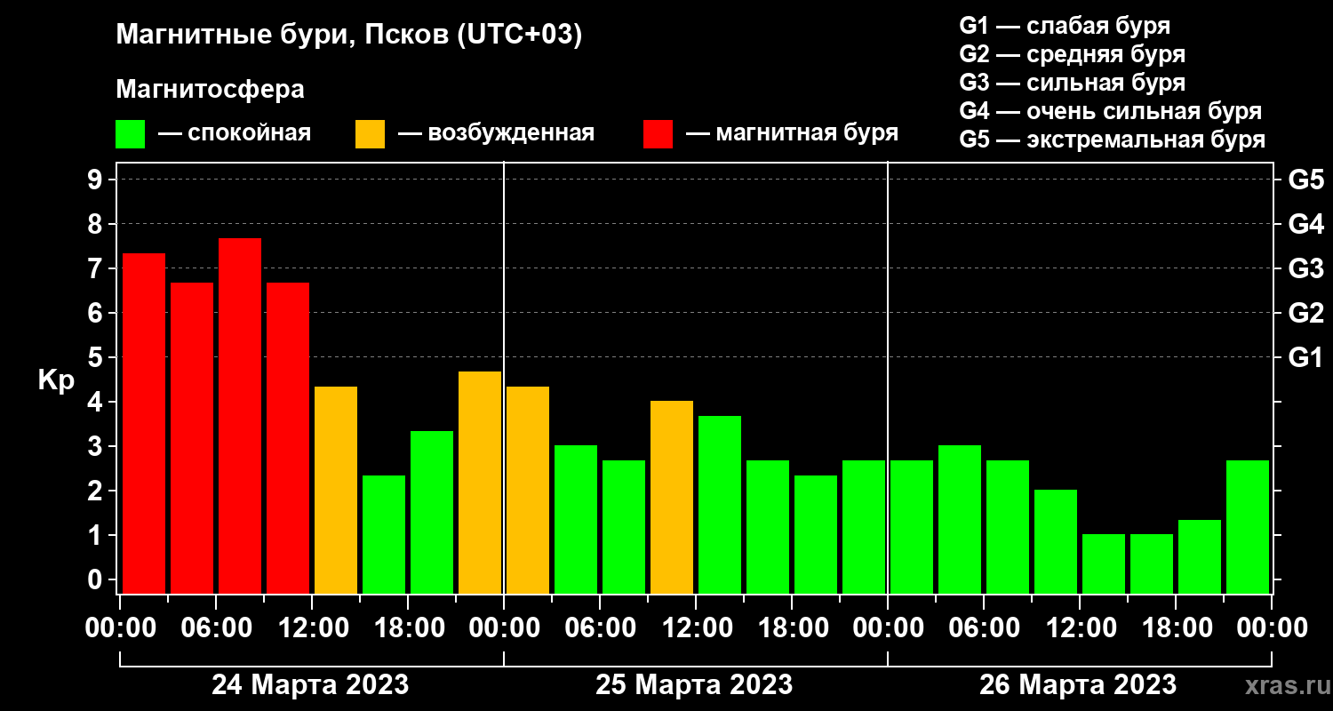Select the tallest red bar on 24 March
Image resolution: width=1333 pixels, height=711 pixels.
240,415
